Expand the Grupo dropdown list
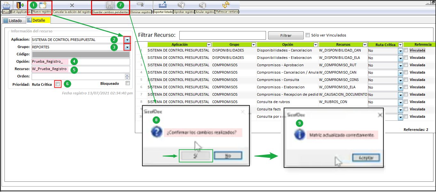This screenshot has width=436, height=192. [x=127, y=47]
